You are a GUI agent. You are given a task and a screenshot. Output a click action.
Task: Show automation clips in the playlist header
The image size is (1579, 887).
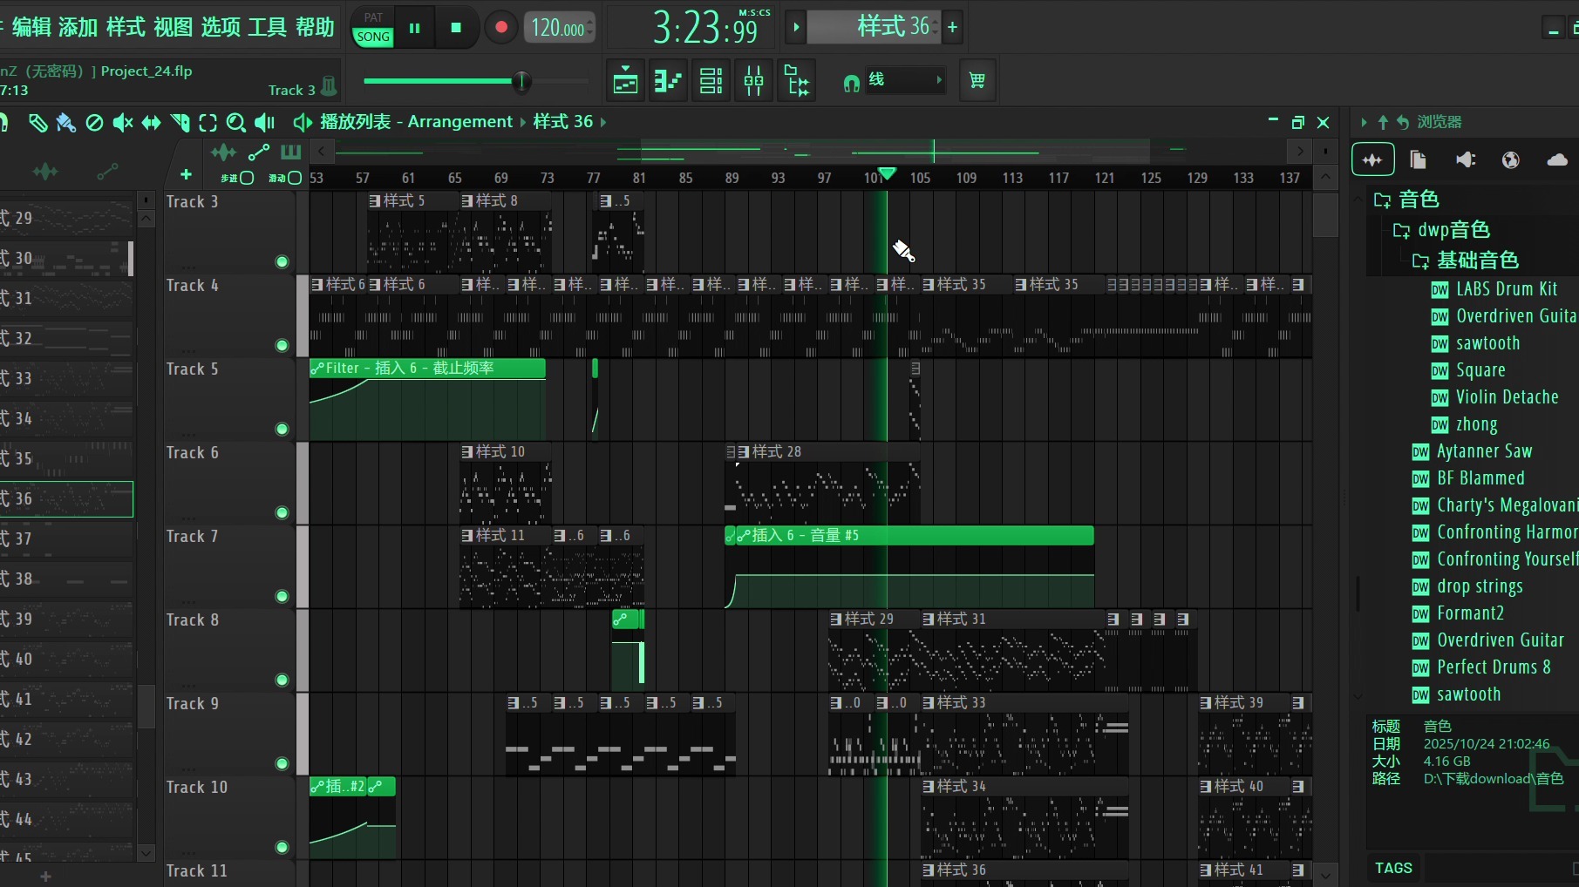tap(259, 152)
